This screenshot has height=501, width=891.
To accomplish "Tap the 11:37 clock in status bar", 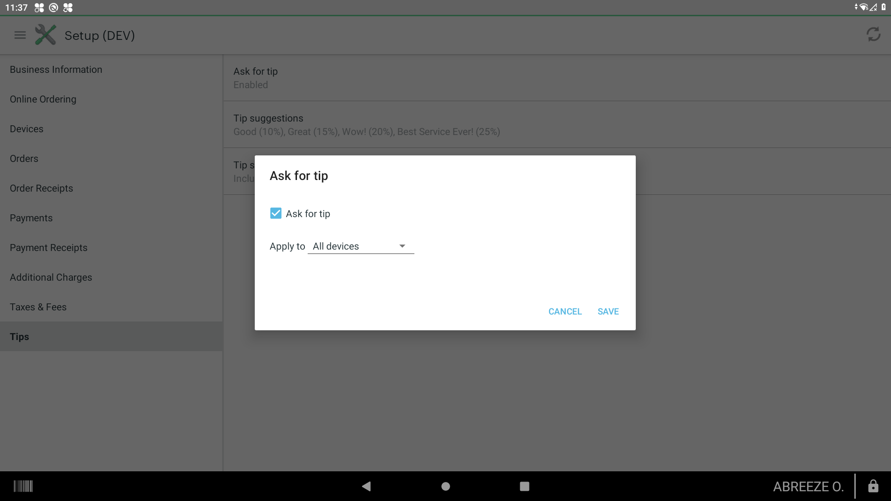I will pos(16,7).
